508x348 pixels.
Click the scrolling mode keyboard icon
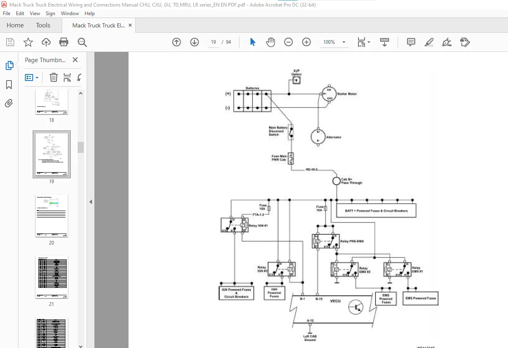point(385,42)
